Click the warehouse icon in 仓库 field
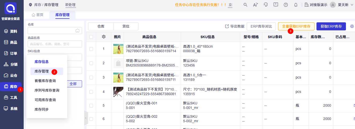Viewport: 355px width, 129px height. point(78,31)
